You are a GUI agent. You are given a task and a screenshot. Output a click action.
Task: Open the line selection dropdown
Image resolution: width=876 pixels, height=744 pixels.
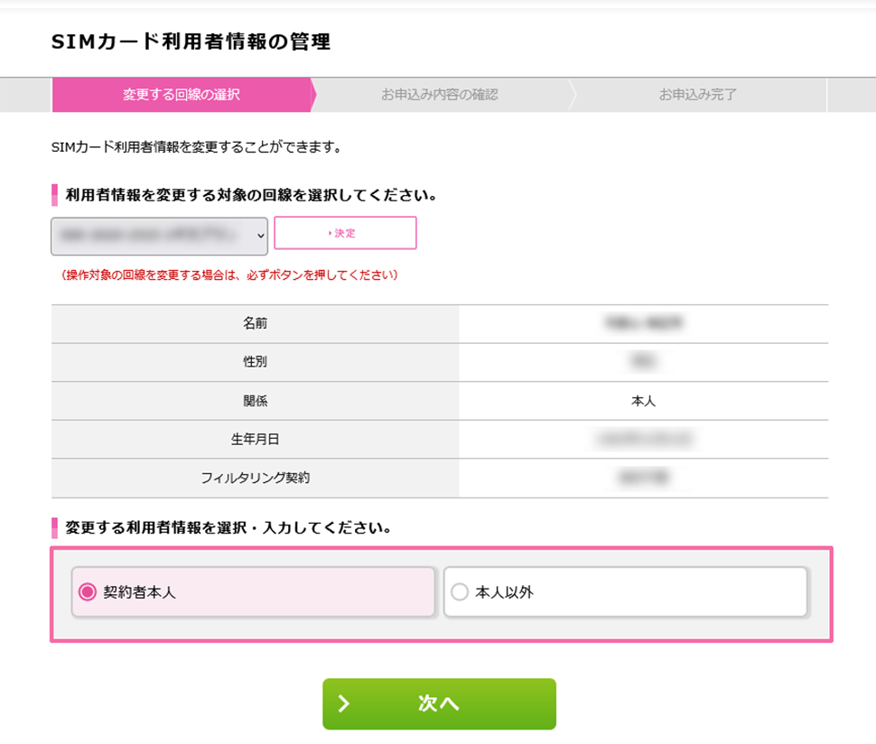pos(159,236)
